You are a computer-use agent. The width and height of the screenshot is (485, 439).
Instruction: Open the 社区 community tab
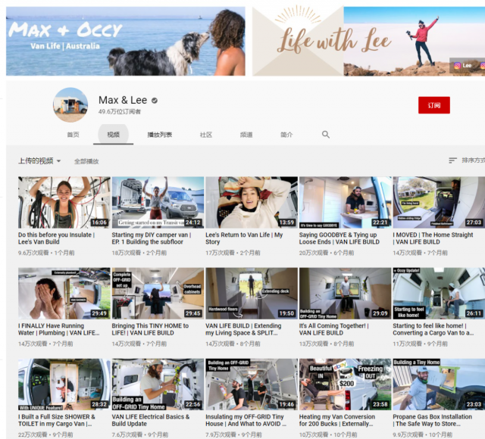[x=206, y=135]
